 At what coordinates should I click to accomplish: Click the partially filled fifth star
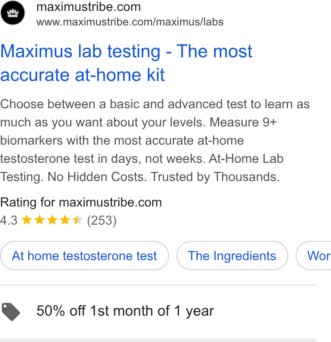pyautogui.click(x=78, y=220)
